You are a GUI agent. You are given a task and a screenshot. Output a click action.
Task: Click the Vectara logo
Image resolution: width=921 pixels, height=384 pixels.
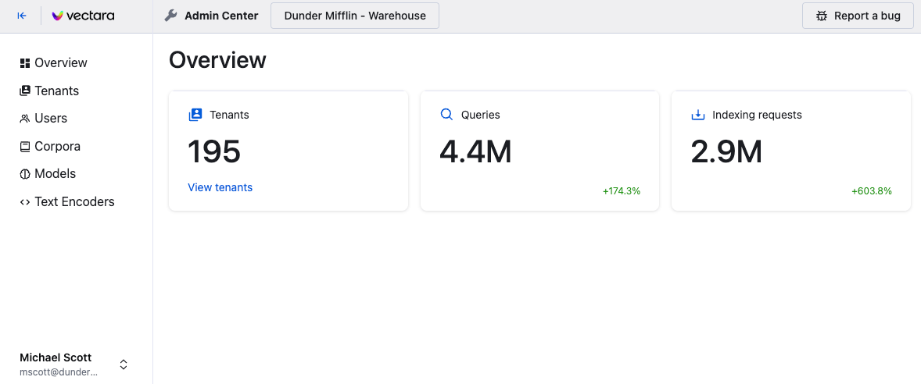pos(83,16)
